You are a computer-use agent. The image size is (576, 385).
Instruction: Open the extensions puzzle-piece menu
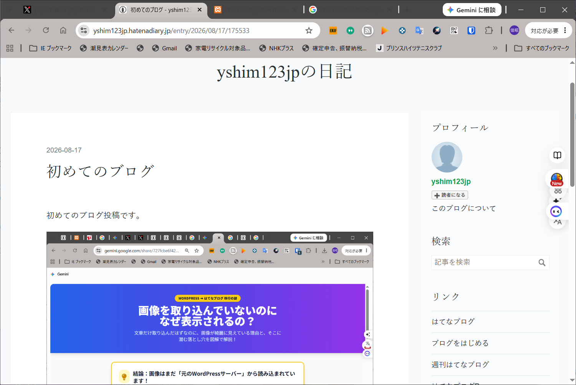coord(488,30)
